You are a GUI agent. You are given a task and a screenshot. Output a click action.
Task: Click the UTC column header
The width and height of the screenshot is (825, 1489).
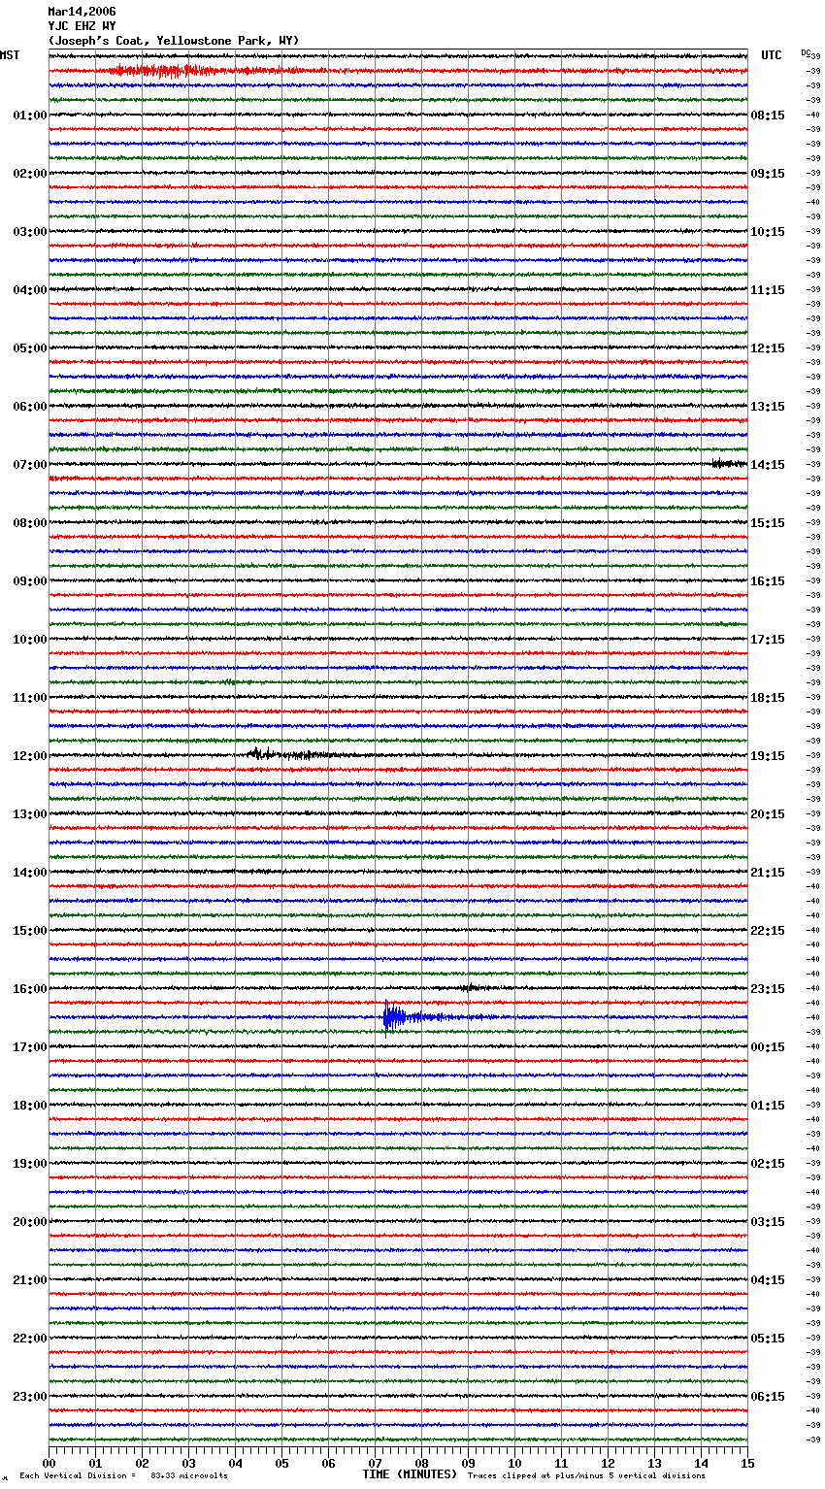point(772,55)
